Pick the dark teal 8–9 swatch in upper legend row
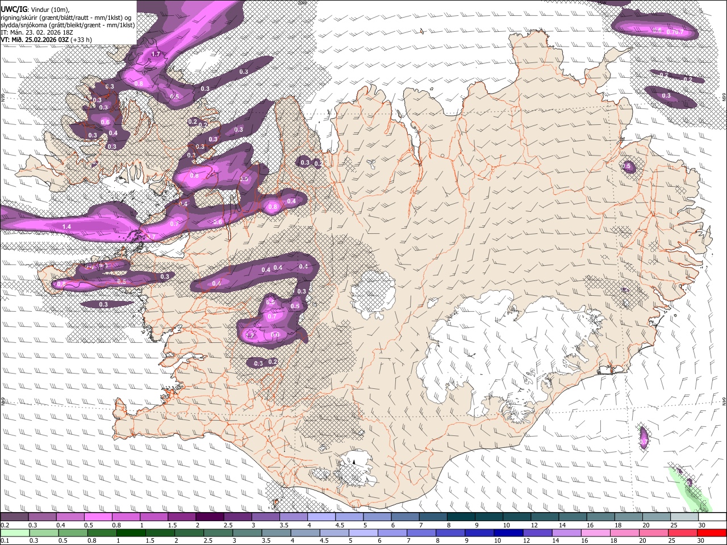Screen dimensions: 727x545 tap(461, 517)
